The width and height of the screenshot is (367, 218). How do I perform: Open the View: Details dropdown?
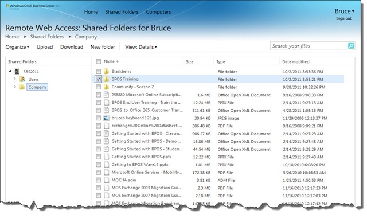141,47
